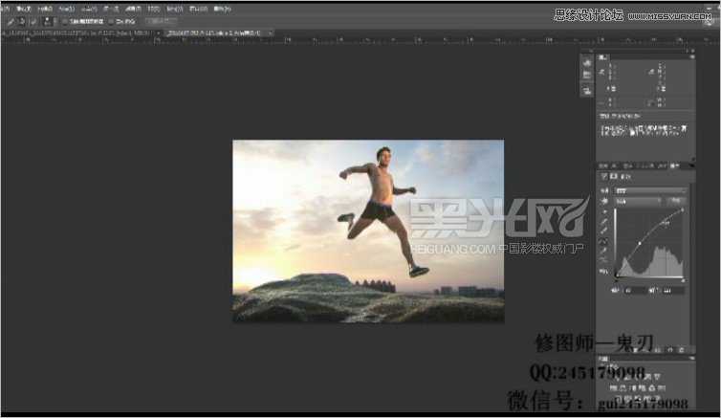Toggle the second checkbox in the options bar
Image resolution: width=721 pixels, height=418 pixels.
click(110, 21)
